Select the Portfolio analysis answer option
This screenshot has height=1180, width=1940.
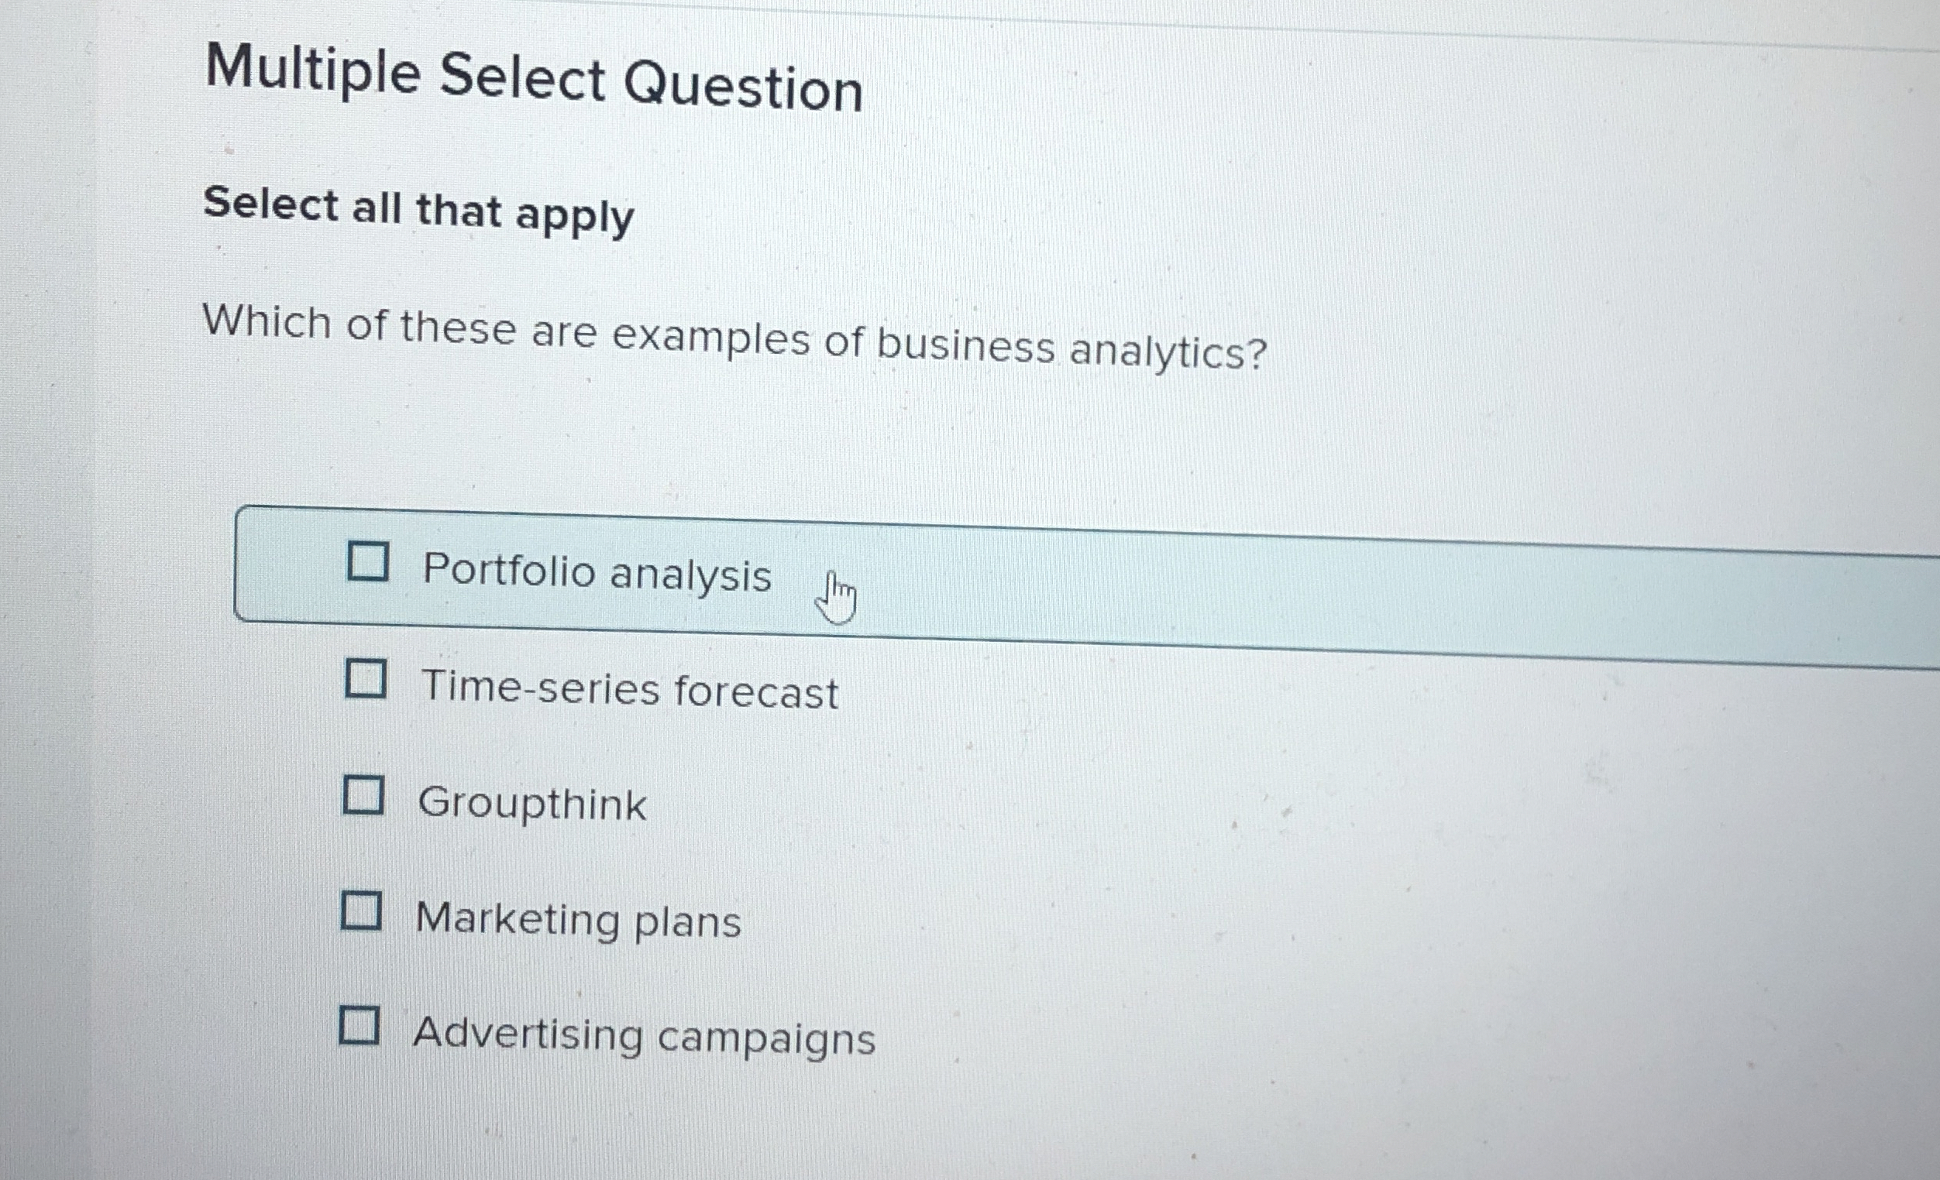coord(595,573)
